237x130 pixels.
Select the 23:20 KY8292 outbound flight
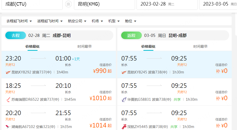pyautogui.click(x=59, y=65)
